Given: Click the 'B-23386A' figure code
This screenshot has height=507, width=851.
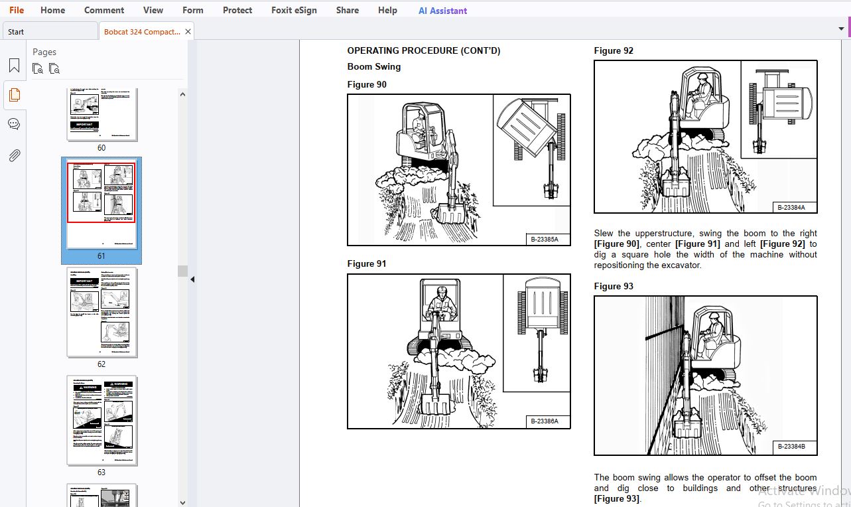Looking at the screenshot, I should click(545, 421).
